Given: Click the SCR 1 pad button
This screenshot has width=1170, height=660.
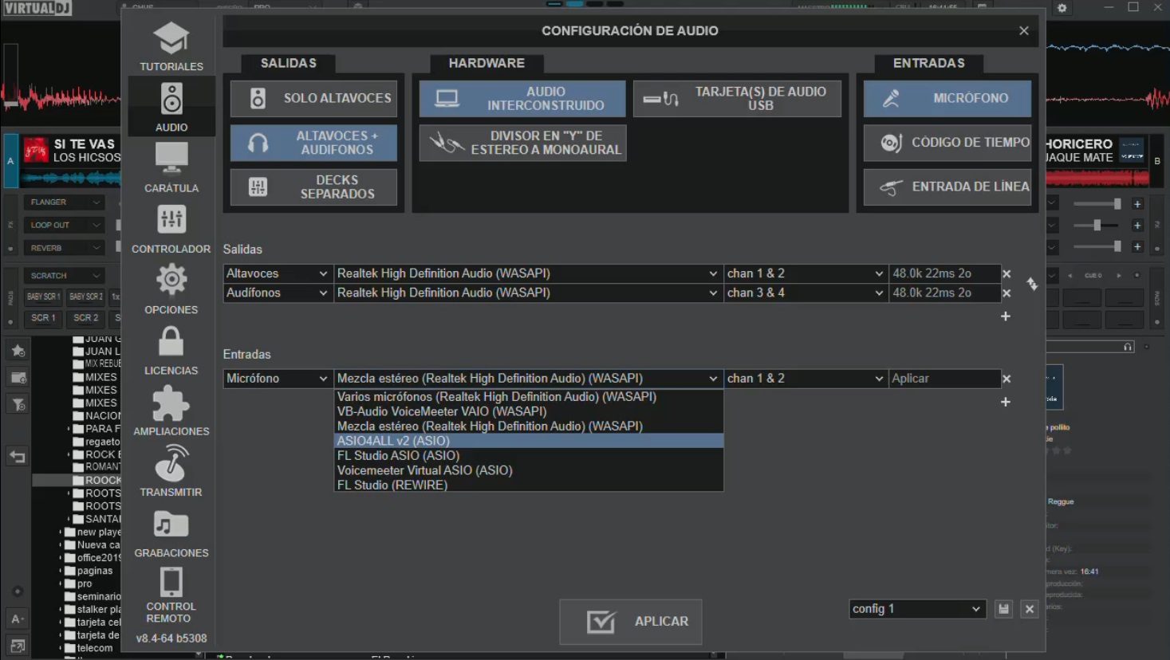Looking at the screenshot, I should point(43,318).
